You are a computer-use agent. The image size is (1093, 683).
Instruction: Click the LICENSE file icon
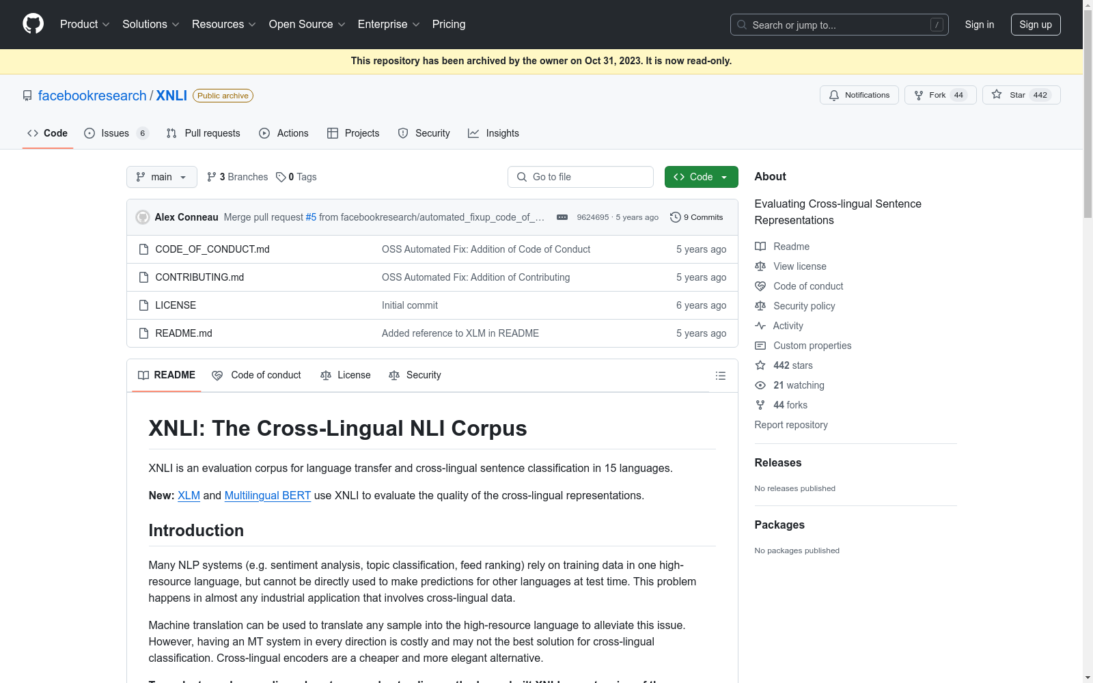click(143, 305)
